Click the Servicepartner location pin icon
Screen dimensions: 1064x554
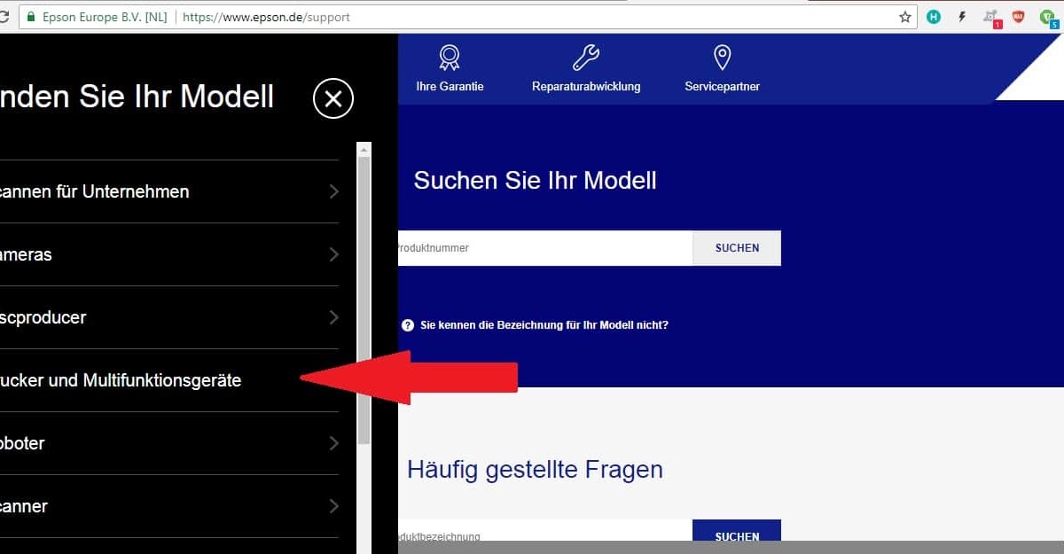coord(722,59)
